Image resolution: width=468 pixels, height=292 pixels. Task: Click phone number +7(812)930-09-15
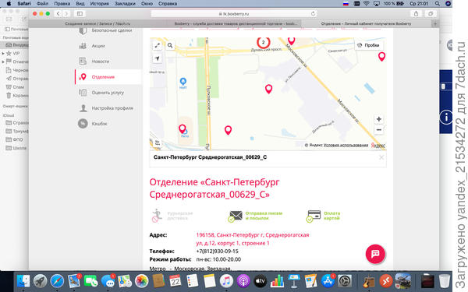tap(218, 252)
